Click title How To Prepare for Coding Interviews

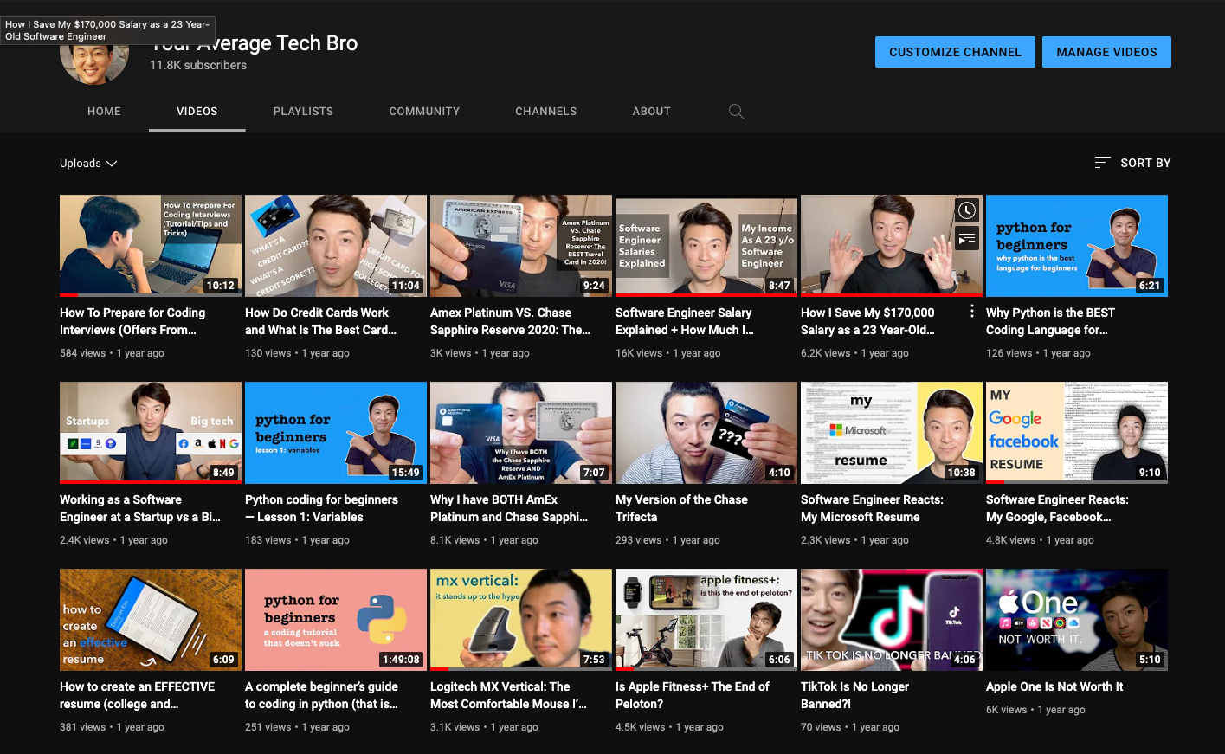(x=132, y=321)
